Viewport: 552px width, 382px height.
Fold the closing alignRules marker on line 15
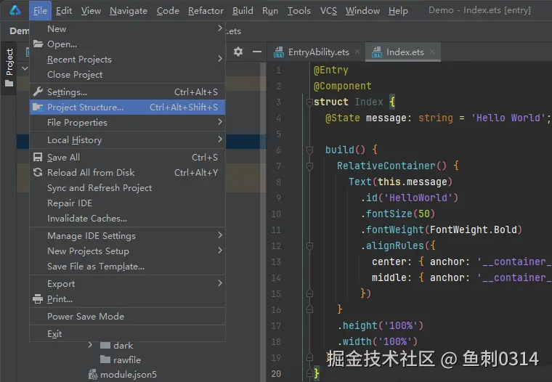pyautogui.click(x=310, y=293)
